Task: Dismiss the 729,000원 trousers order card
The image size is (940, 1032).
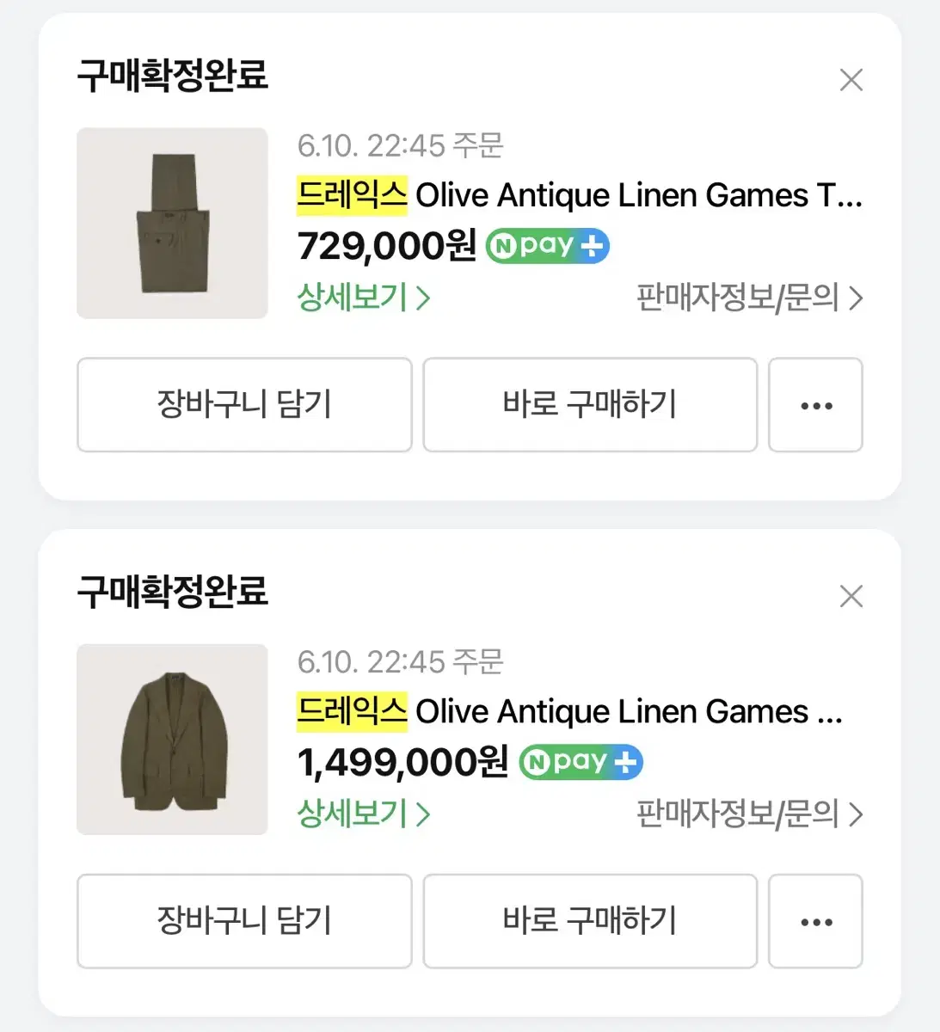Action: [x=851, y=80]
